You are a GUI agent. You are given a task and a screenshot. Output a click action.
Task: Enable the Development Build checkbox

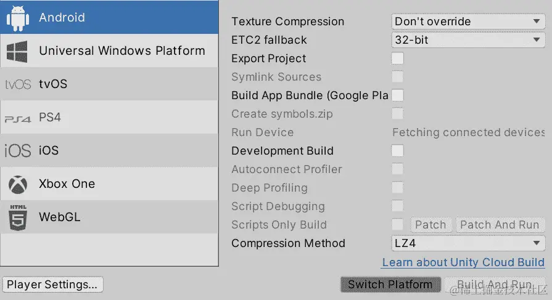[397, 150]
